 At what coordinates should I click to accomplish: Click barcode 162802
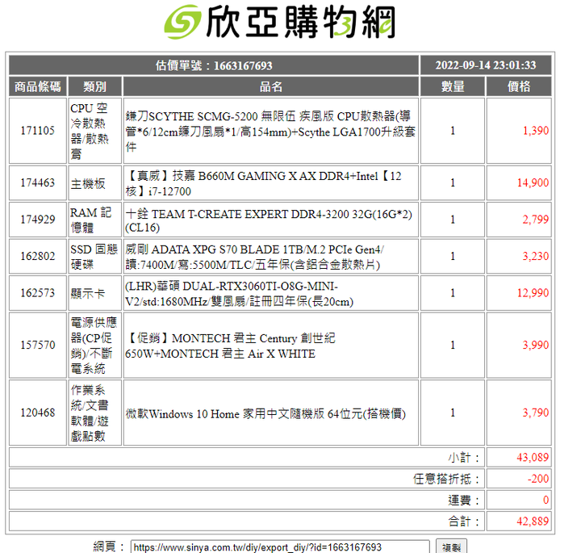click(37, 256)
